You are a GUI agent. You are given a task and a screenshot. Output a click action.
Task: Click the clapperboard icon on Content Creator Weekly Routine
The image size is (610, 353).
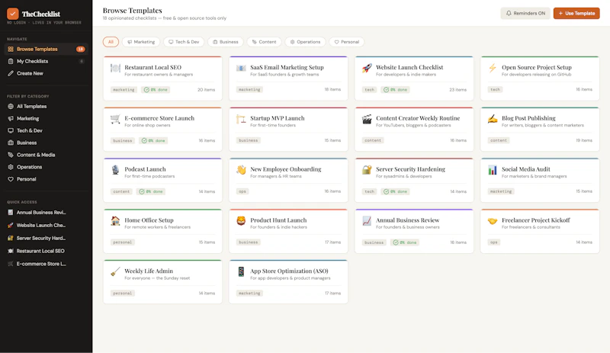tap(367, 119)
